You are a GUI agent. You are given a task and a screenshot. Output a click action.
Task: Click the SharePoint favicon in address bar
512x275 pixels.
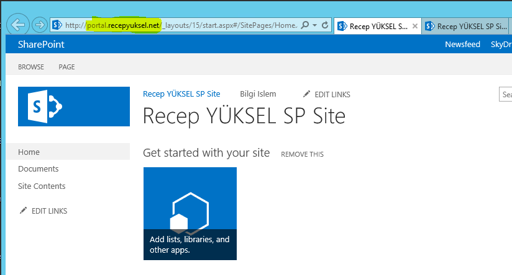click(57, 25)
